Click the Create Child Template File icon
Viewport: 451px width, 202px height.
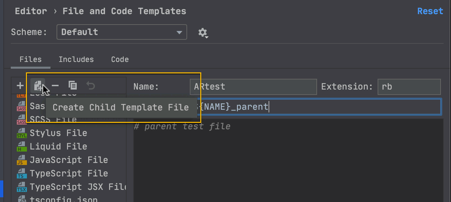[38, 86]
